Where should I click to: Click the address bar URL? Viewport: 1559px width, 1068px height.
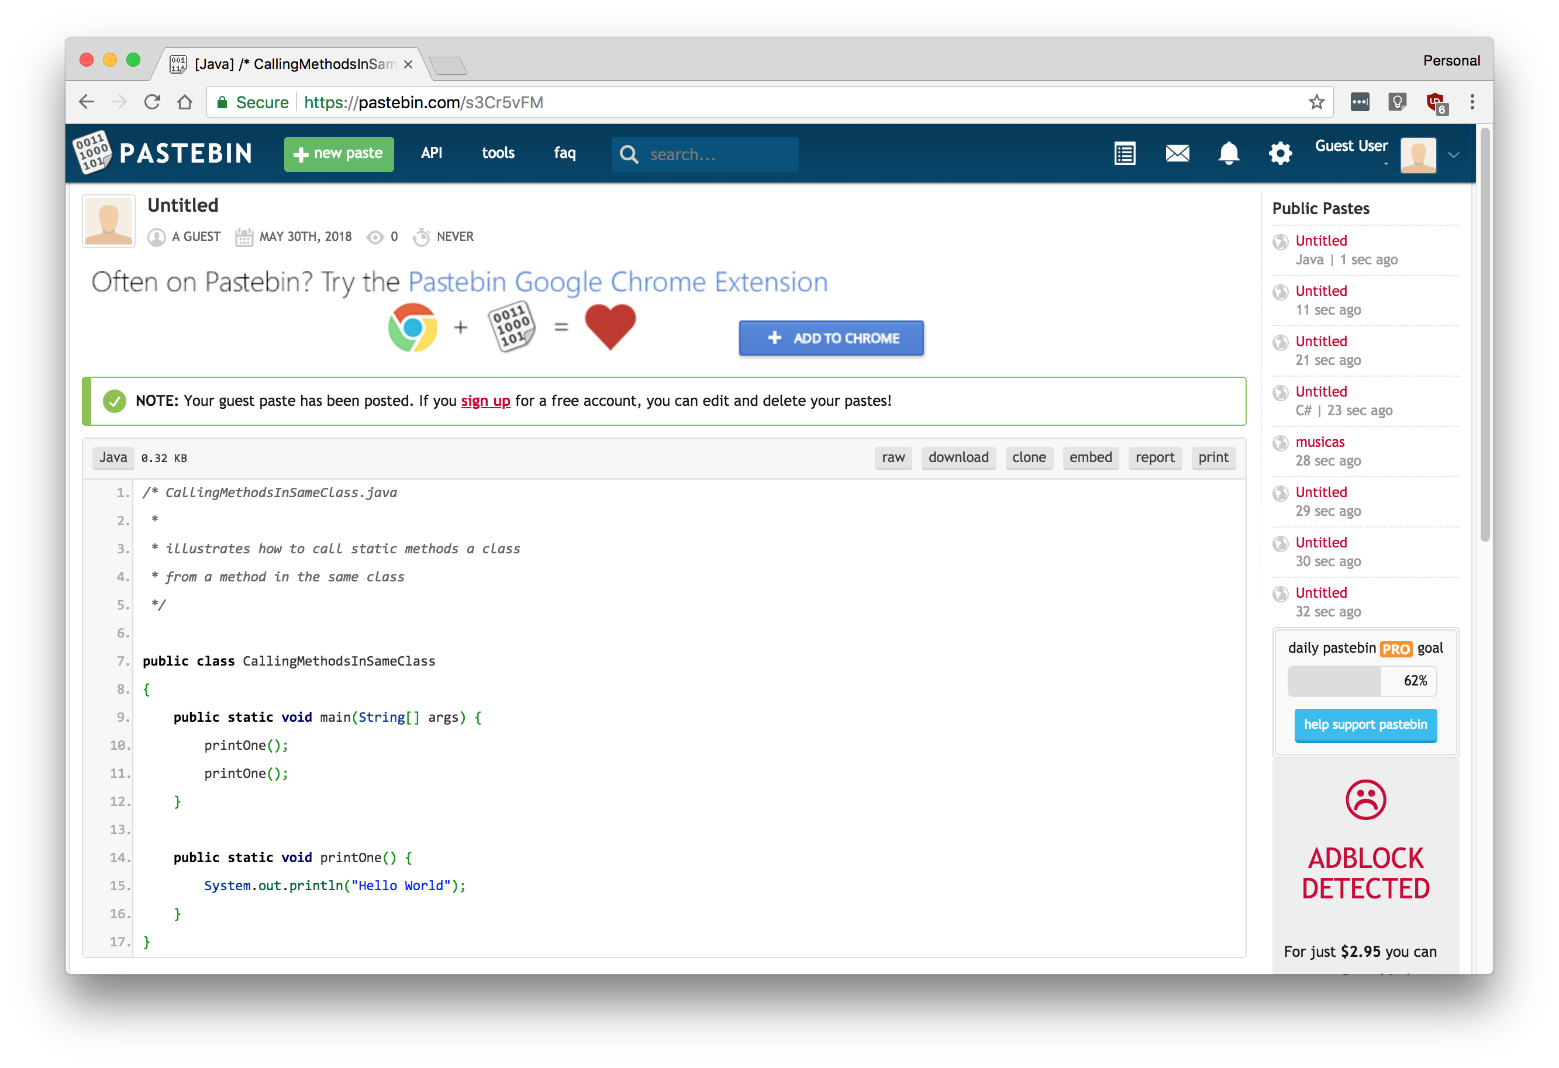tap(423, 102)
